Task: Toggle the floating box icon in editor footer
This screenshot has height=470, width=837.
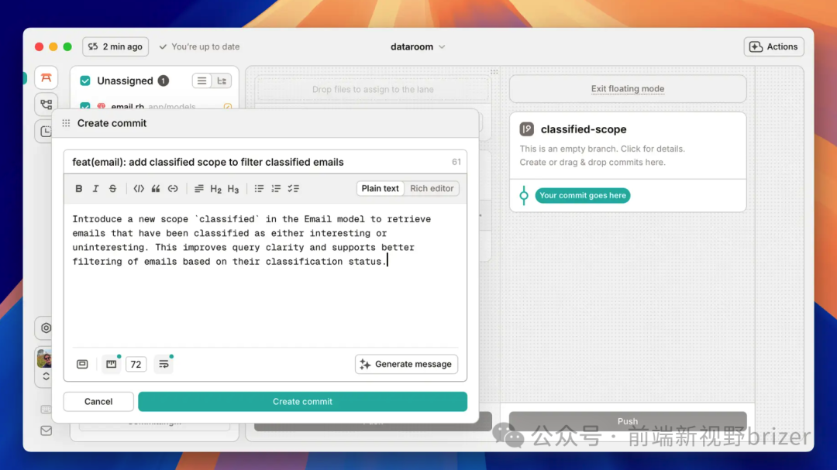Action: click(82, 364)
